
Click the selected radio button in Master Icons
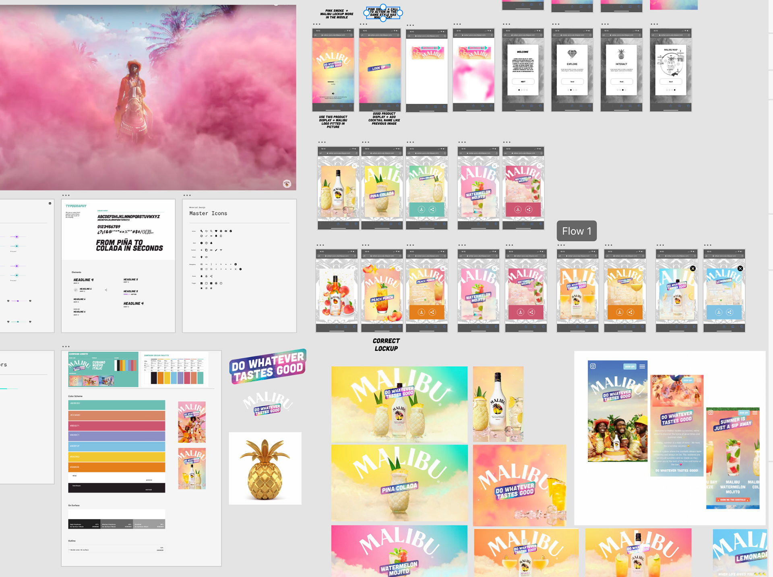coord(216,283)
